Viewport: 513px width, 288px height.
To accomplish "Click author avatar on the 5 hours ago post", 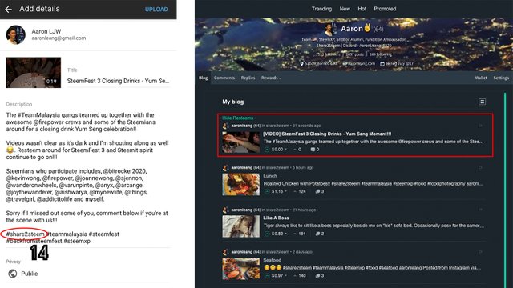I will coord(225,168).
